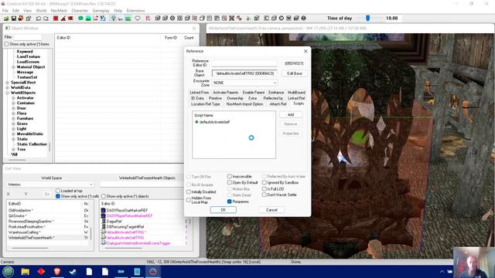Select the Static Collection tree item
Screen dimensions: 495x278
point(32,144)
